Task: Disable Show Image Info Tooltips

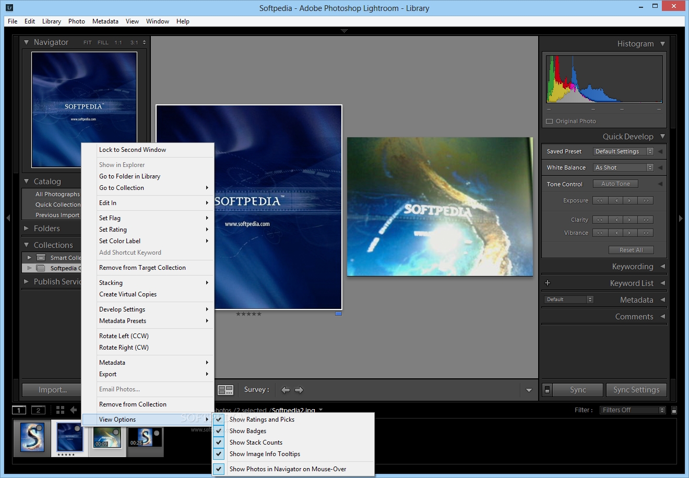Action: (265, 454)
